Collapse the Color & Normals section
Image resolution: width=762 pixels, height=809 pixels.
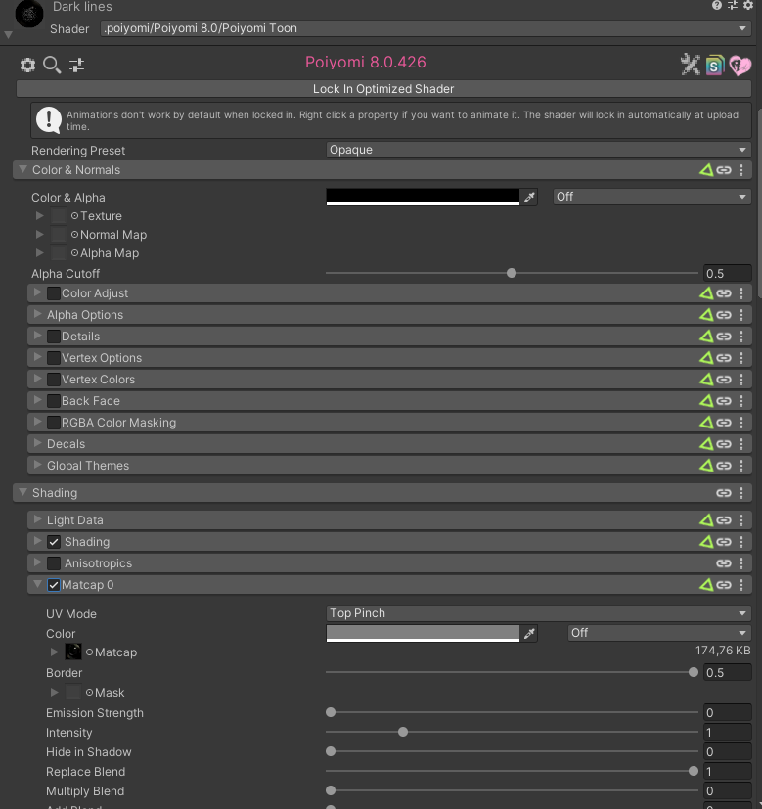(x=22, y=169)
